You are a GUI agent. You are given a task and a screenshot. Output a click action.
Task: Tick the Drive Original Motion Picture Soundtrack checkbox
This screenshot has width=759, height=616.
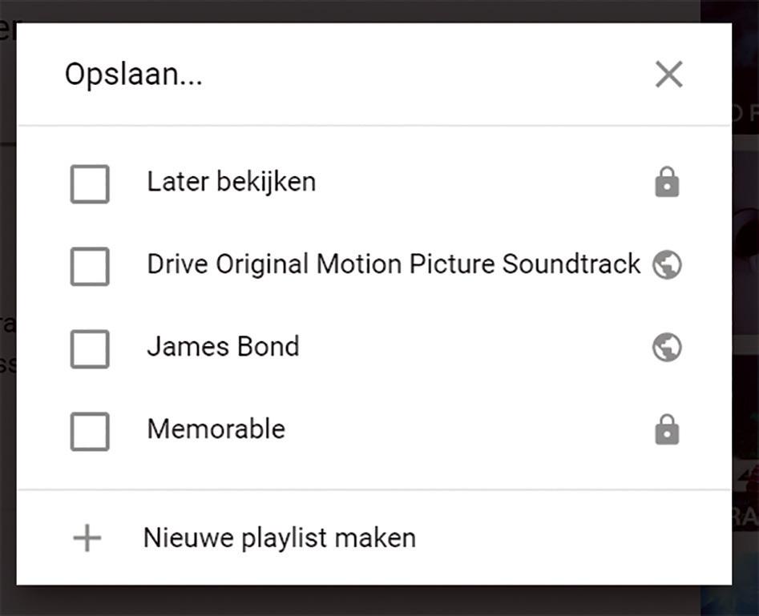click(x=90, y=266)
